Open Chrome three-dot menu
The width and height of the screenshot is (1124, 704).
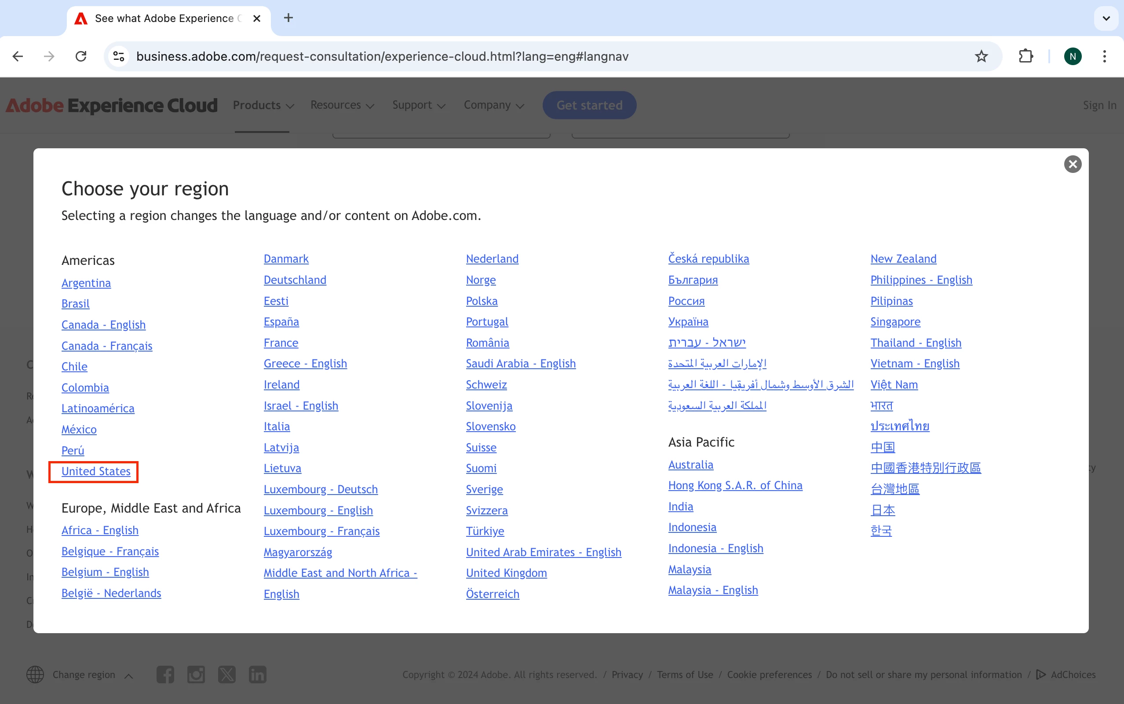(1104, 56)
